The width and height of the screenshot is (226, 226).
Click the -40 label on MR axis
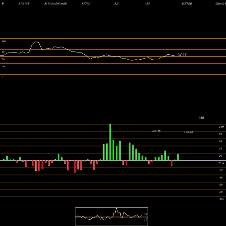(221, 178)
